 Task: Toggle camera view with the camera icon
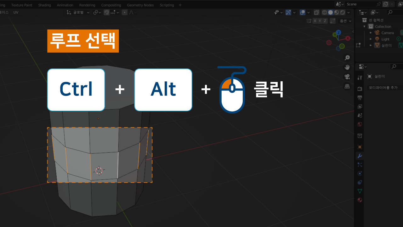click(347, 77)
